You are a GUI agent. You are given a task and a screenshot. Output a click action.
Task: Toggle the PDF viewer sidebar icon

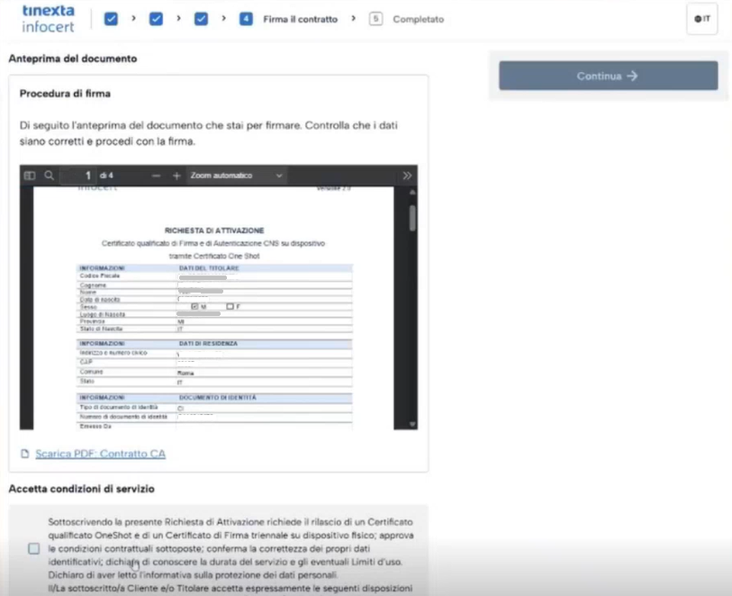point(30,176)
